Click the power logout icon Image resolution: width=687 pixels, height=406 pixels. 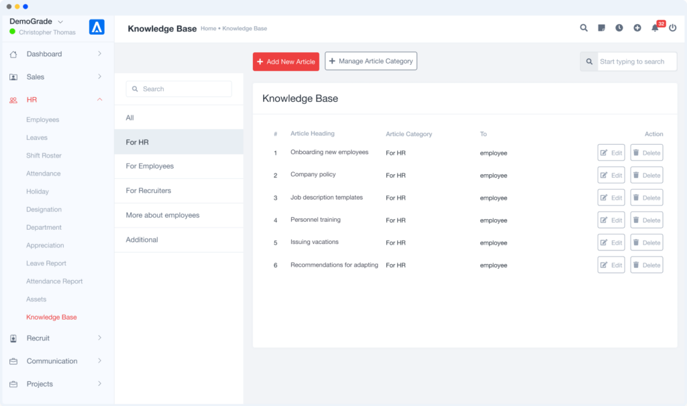[673, 28]
